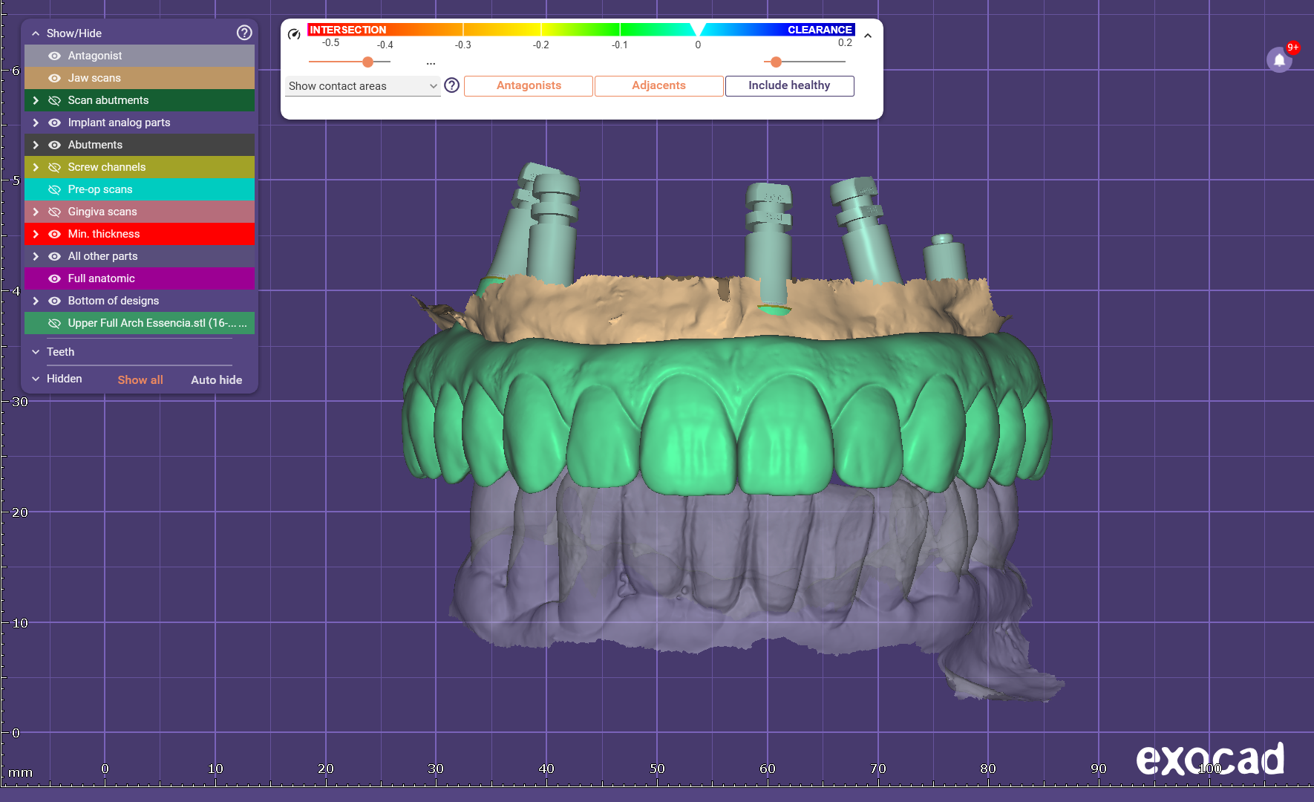Click the Include healthy button
1314x802 pixels.
[x=789, y=85]
